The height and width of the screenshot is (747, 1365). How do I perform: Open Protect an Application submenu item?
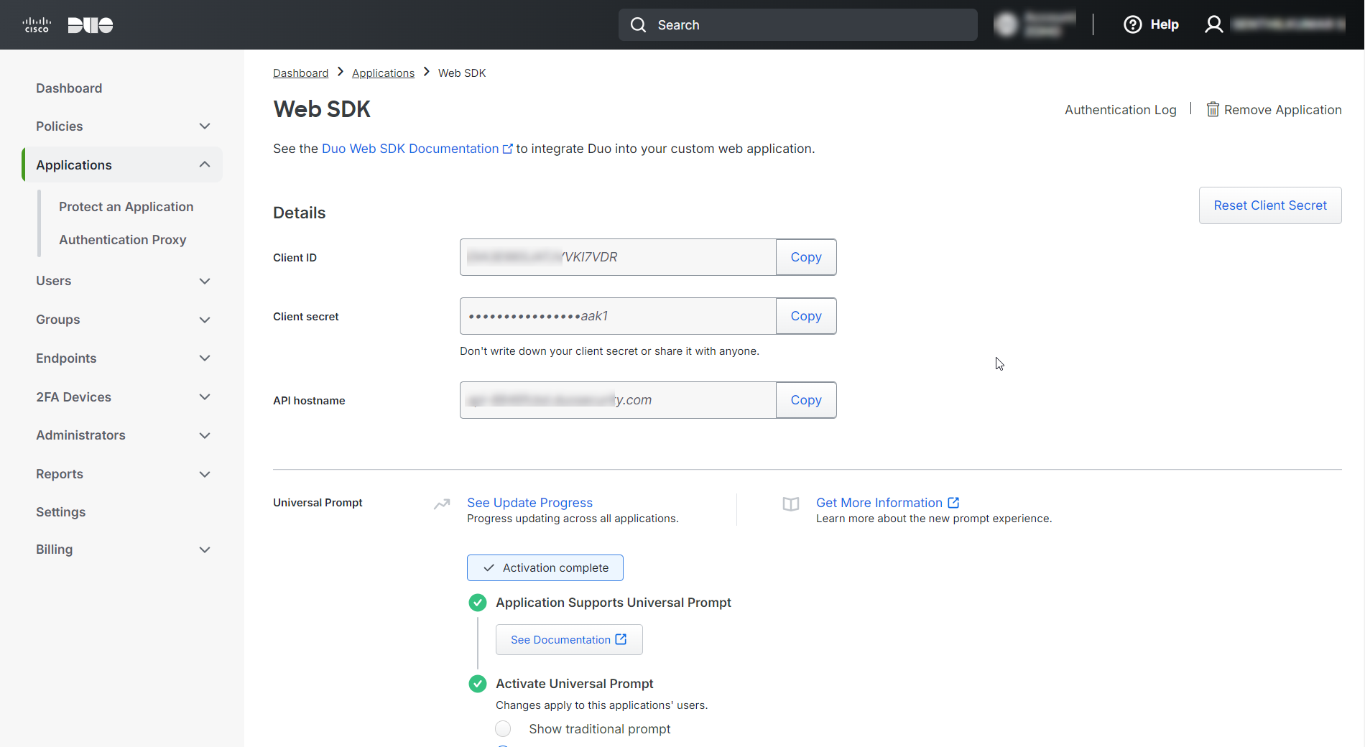126,207
